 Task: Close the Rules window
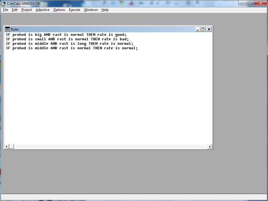click(x=209, y=29)
